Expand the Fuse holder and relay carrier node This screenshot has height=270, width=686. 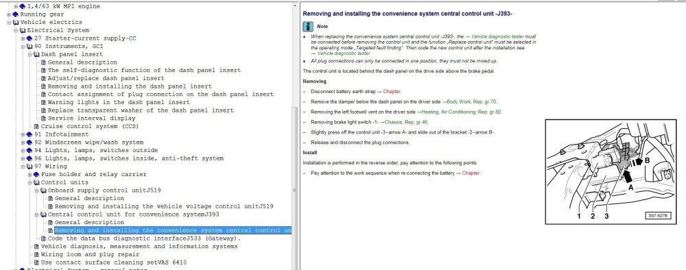tap(30, 174)
